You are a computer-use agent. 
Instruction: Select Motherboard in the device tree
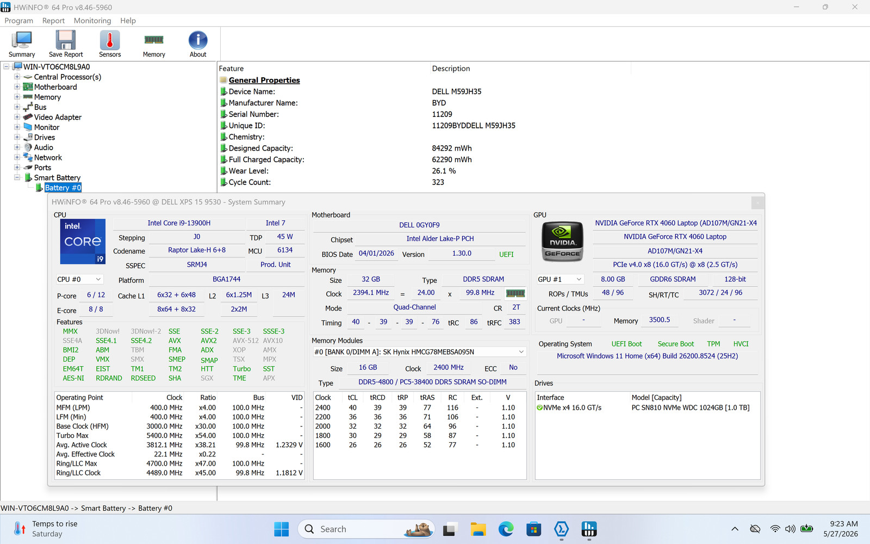(x=55, y=87)
